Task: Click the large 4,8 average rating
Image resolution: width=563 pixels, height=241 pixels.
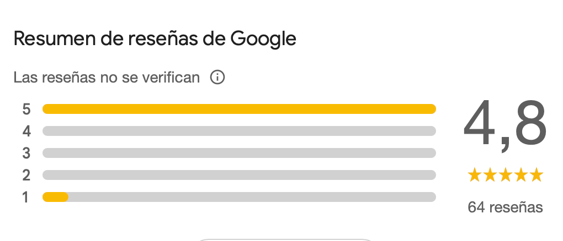Action: (504, 125)
